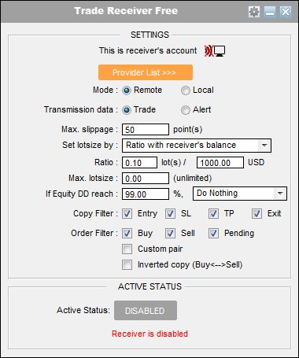Click the receiver account signal icon

[x=215, y=51]
